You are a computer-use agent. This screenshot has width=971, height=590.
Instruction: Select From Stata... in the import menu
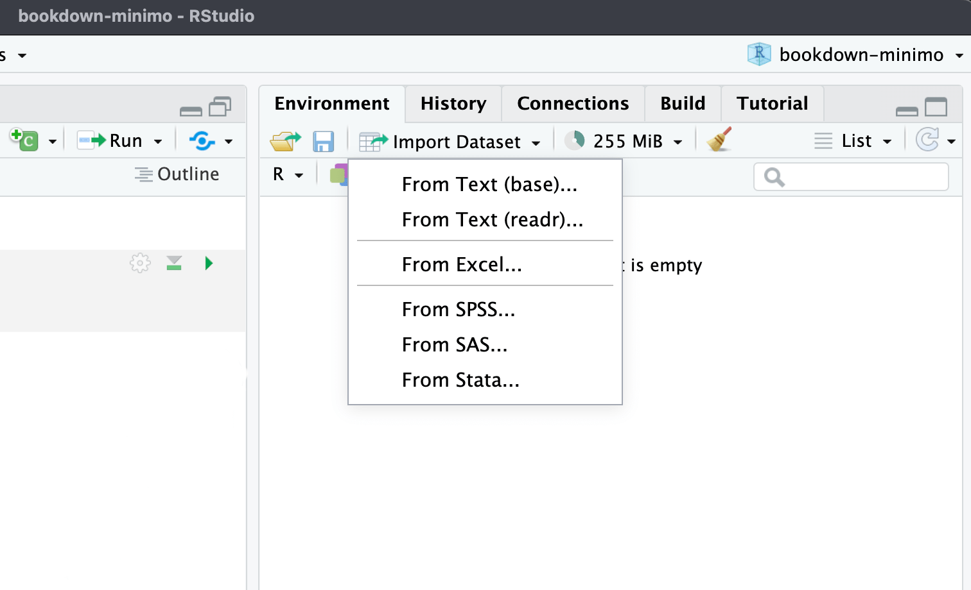pos(485,380)
